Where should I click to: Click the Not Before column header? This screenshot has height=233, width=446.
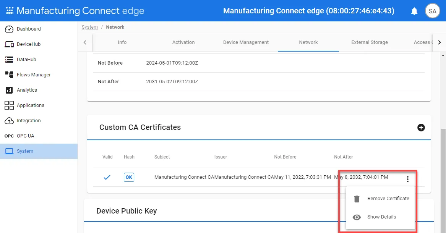pyautogui.click(x=285, y=157)
